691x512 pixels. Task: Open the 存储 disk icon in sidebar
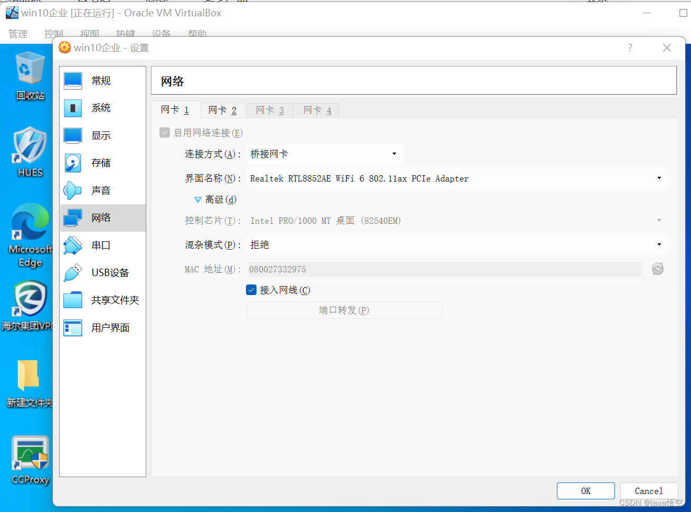[x=73, y=163]
